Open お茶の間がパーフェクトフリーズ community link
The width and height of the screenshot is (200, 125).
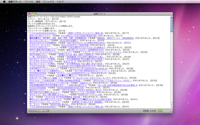point(44,68)
